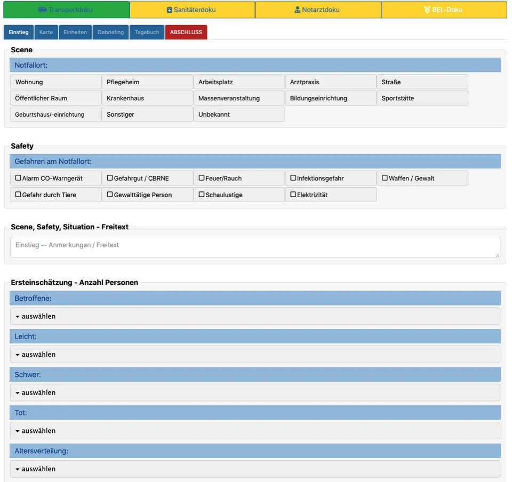The width and height of the screenshot is (512, 482).
Task: Open the Transportdoku tab with ambulance icon
Action: tap(65, 10)
